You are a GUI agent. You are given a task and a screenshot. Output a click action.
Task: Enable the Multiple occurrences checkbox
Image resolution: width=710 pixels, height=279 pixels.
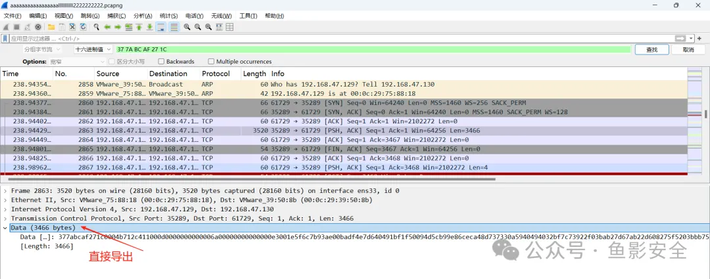click(x=211, y=62)
